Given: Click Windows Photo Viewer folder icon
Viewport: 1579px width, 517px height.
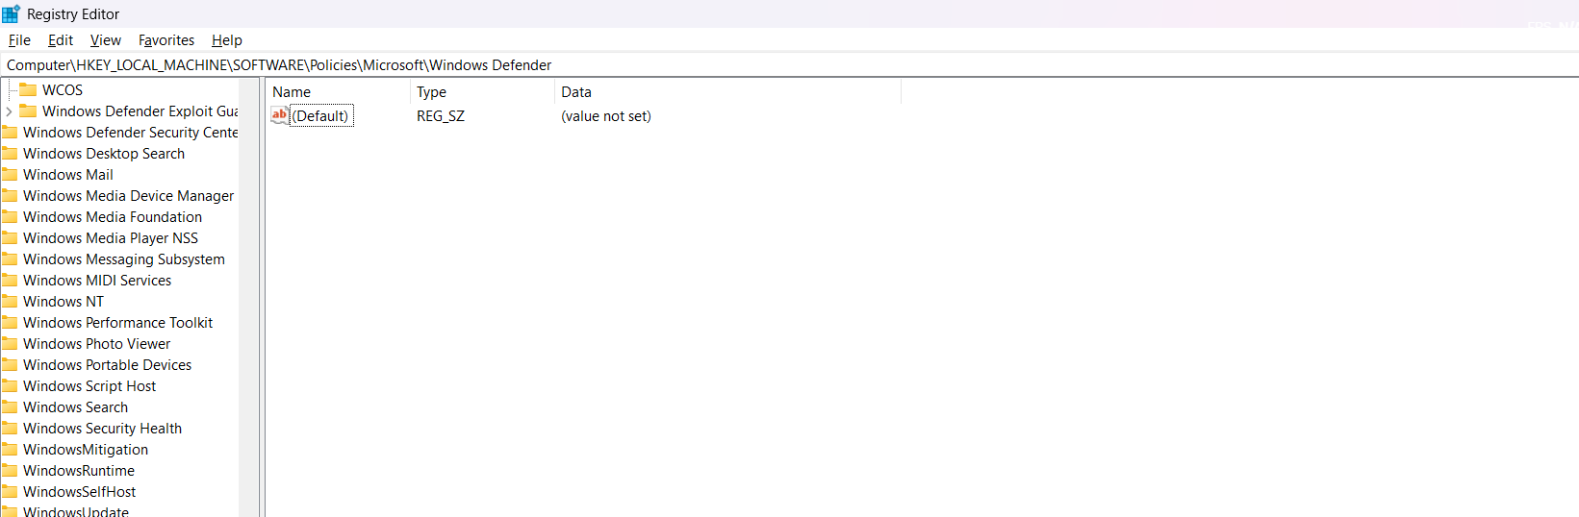Looking at the screenshot, I should [x=10, y=344].
